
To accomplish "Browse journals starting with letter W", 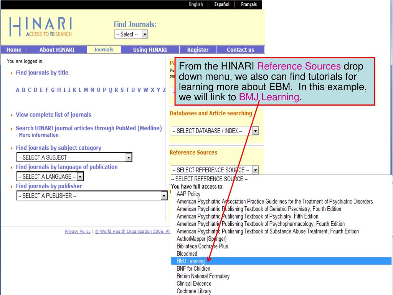I will [145, 90].
